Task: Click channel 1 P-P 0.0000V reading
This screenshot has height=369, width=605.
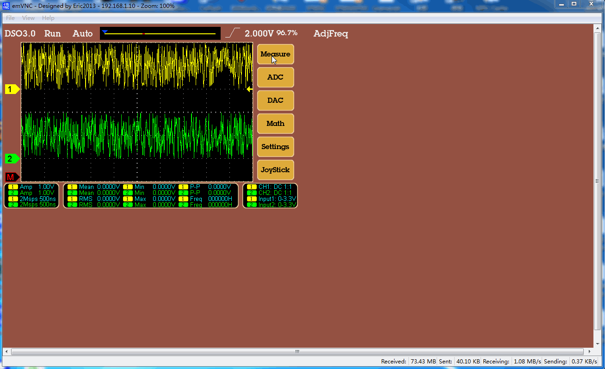Action: (205, 187)
